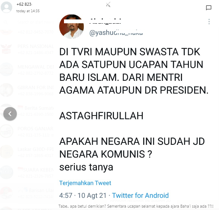Close the image viewer with the X icon

pos(108,5)
